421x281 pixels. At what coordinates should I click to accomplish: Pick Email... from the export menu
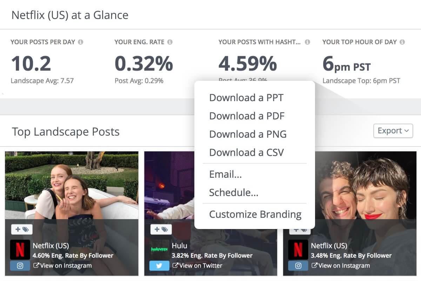point(225,174)
